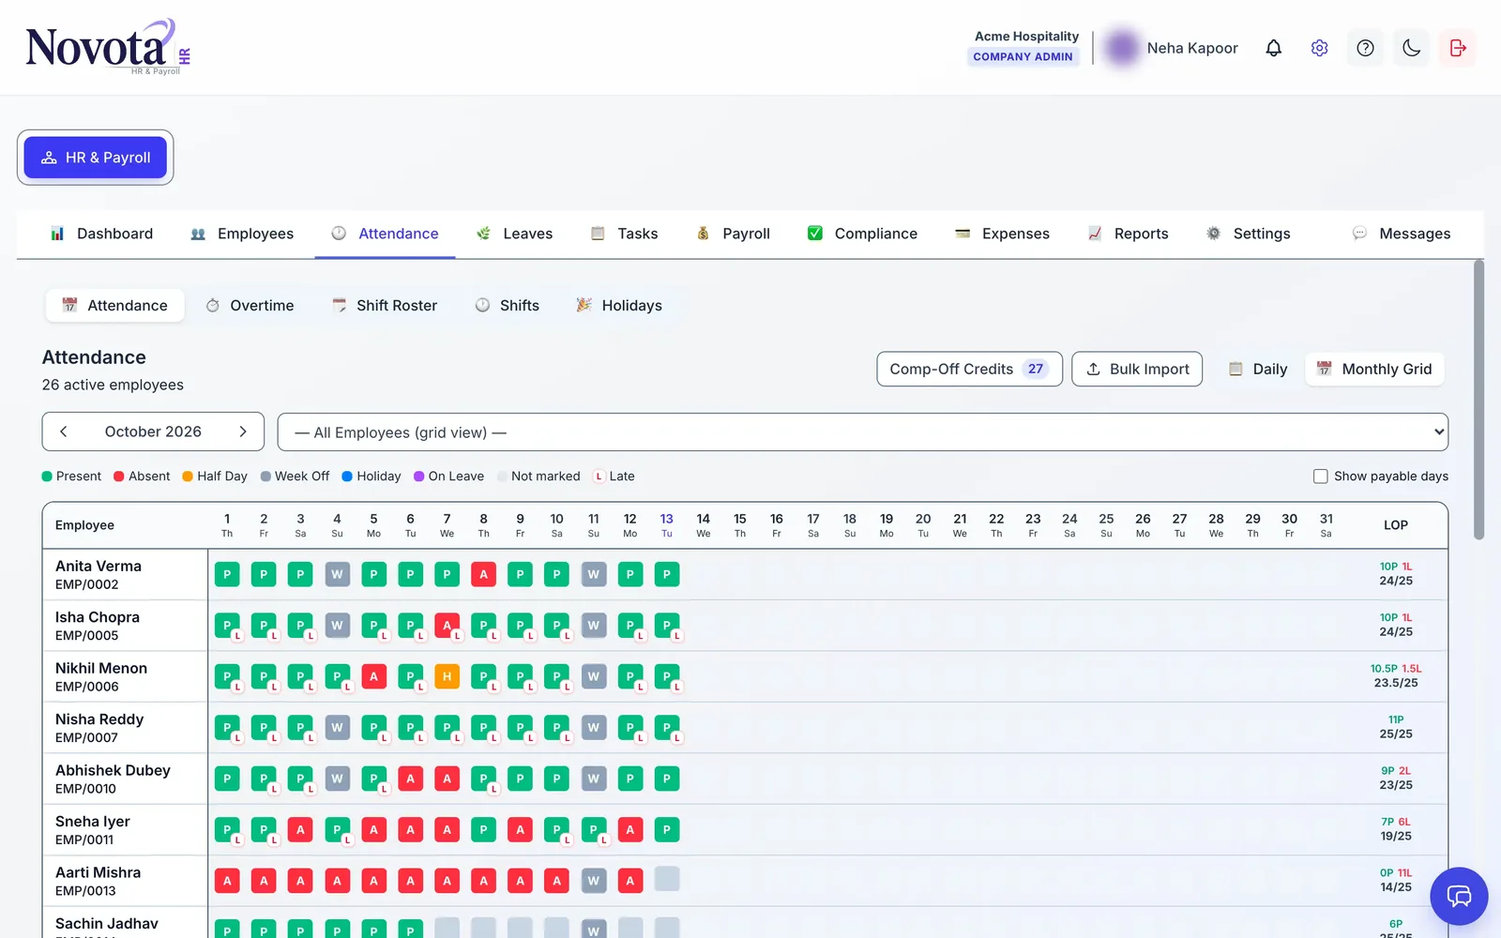Select the Shifts sub-tab
1501x938 pixels.
point(507,306)
